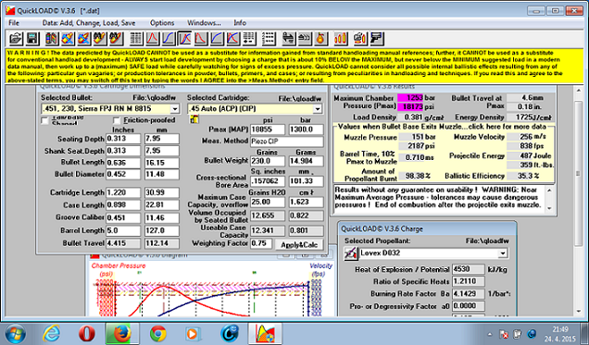Screen dimensions: 589x345
Task: Click the Weighting Factor field
Action: (x=260, y=243)
